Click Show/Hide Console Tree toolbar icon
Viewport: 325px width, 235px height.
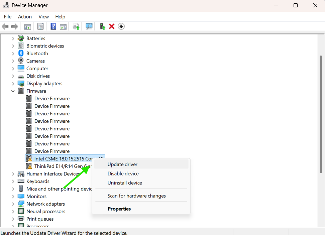27,26
